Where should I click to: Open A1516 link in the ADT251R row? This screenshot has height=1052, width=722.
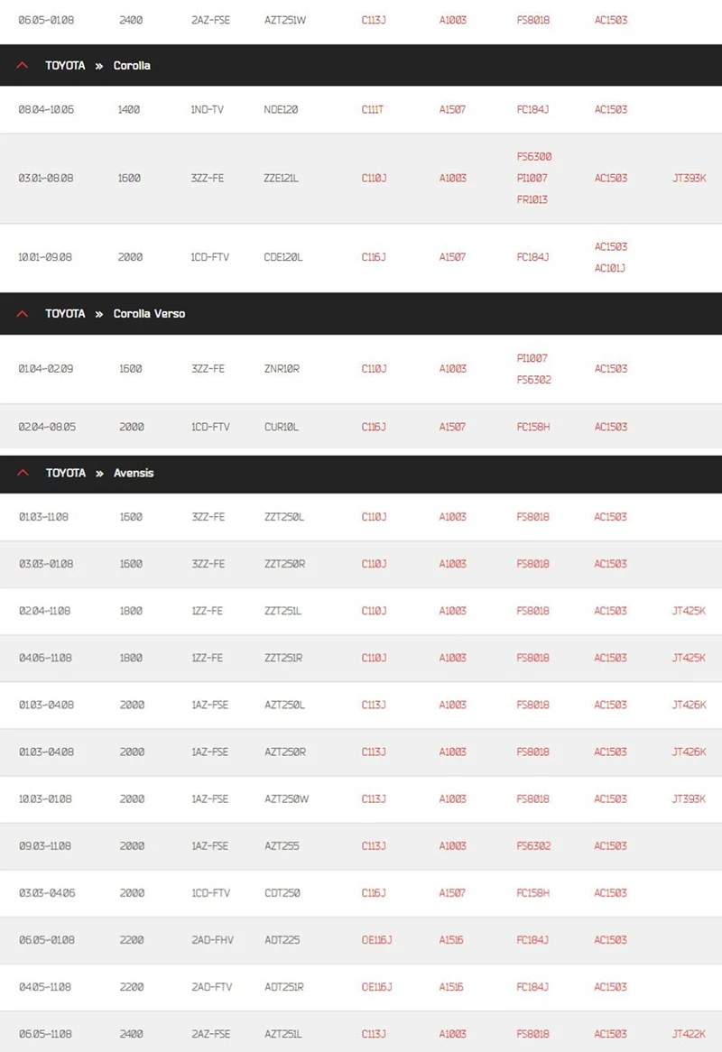pyautogui.click(x=451, y=987)
